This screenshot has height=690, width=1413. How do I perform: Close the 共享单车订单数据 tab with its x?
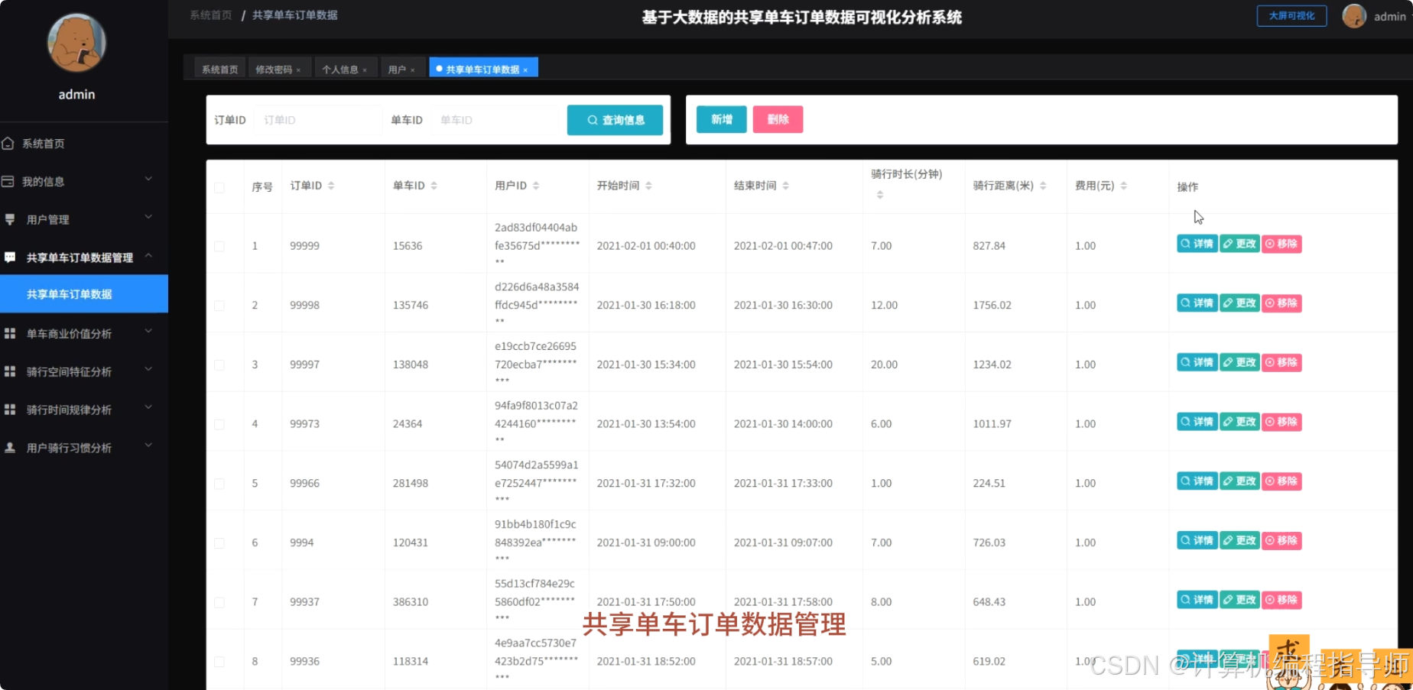[525, 70]
